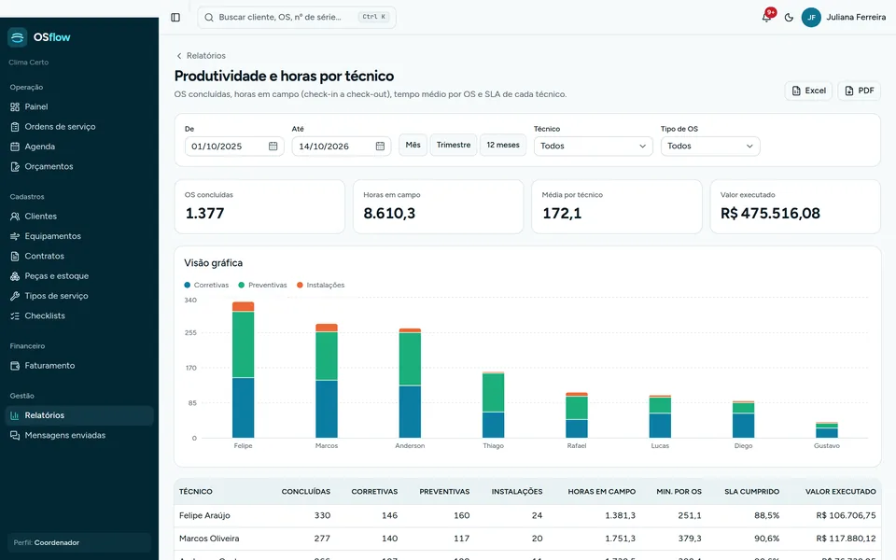Toggle Corretivas legend series

(x=206, y=286)
